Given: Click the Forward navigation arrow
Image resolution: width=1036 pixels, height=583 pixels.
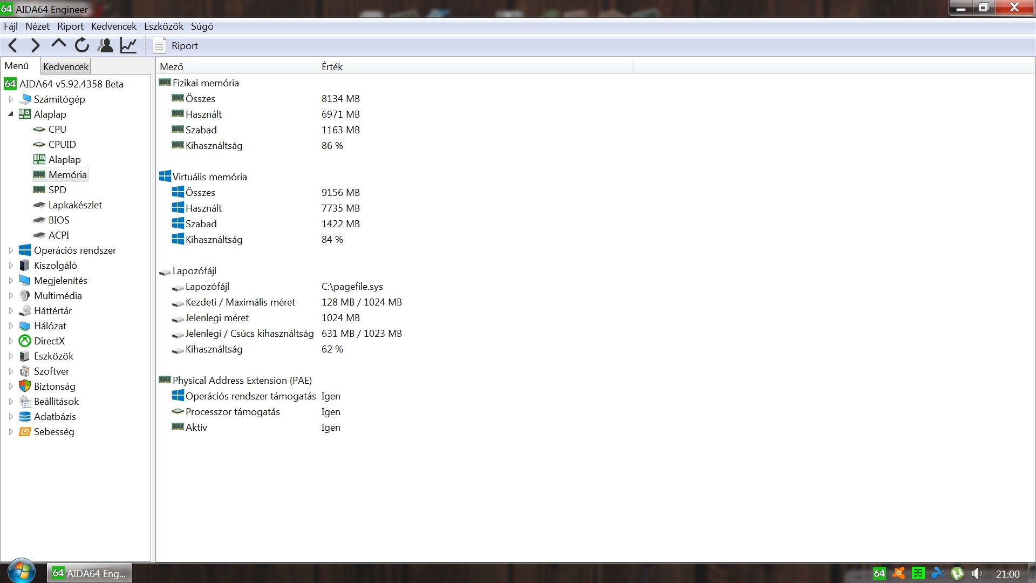Looking at the screenshot, I should click(x=36, y=46).
